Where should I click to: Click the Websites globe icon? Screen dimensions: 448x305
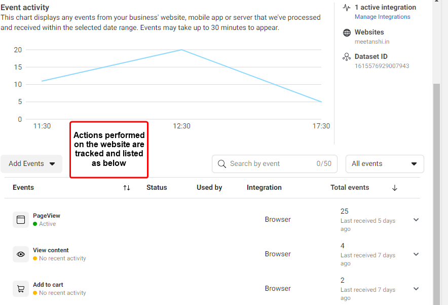pos(347,32)
